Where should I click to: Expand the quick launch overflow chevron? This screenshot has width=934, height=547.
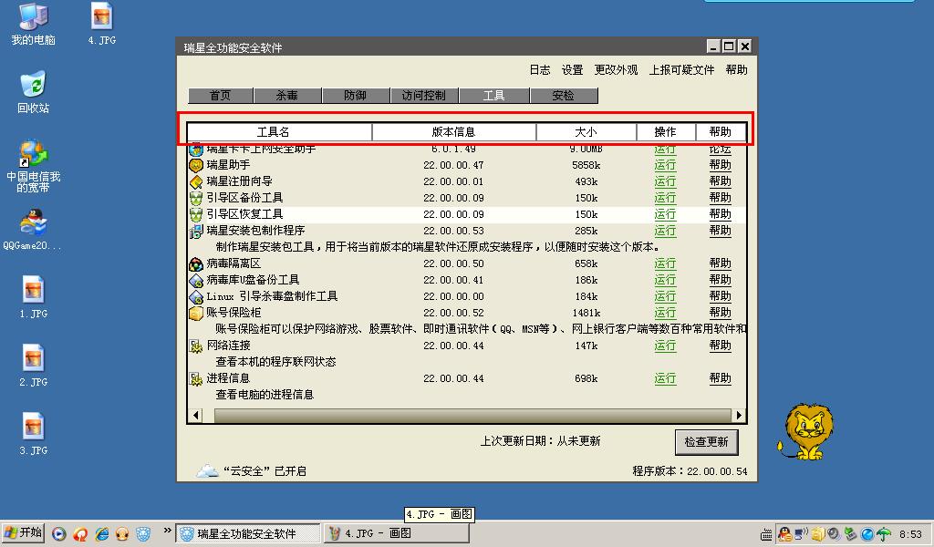click(168, 530)
